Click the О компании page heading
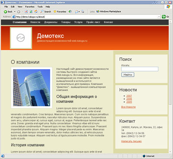 pyautogui.click(x=25, y=62)
